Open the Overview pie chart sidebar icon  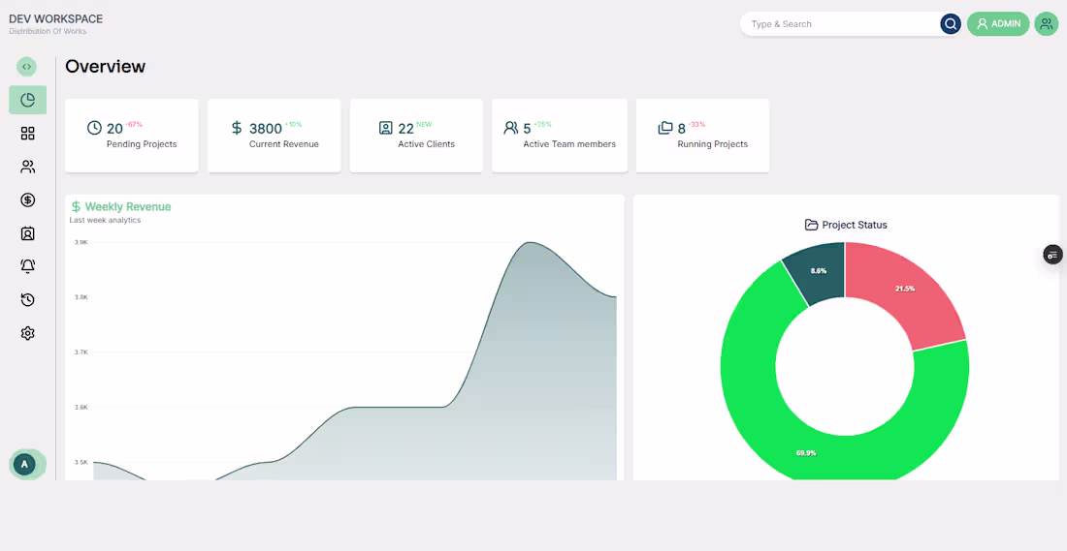[x=28, y=100]
